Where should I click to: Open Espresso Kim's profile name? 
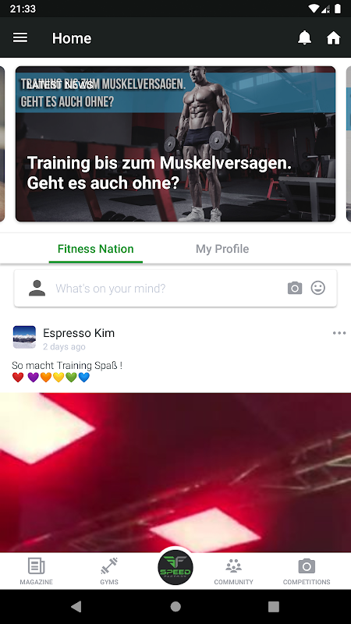point(79,333)
